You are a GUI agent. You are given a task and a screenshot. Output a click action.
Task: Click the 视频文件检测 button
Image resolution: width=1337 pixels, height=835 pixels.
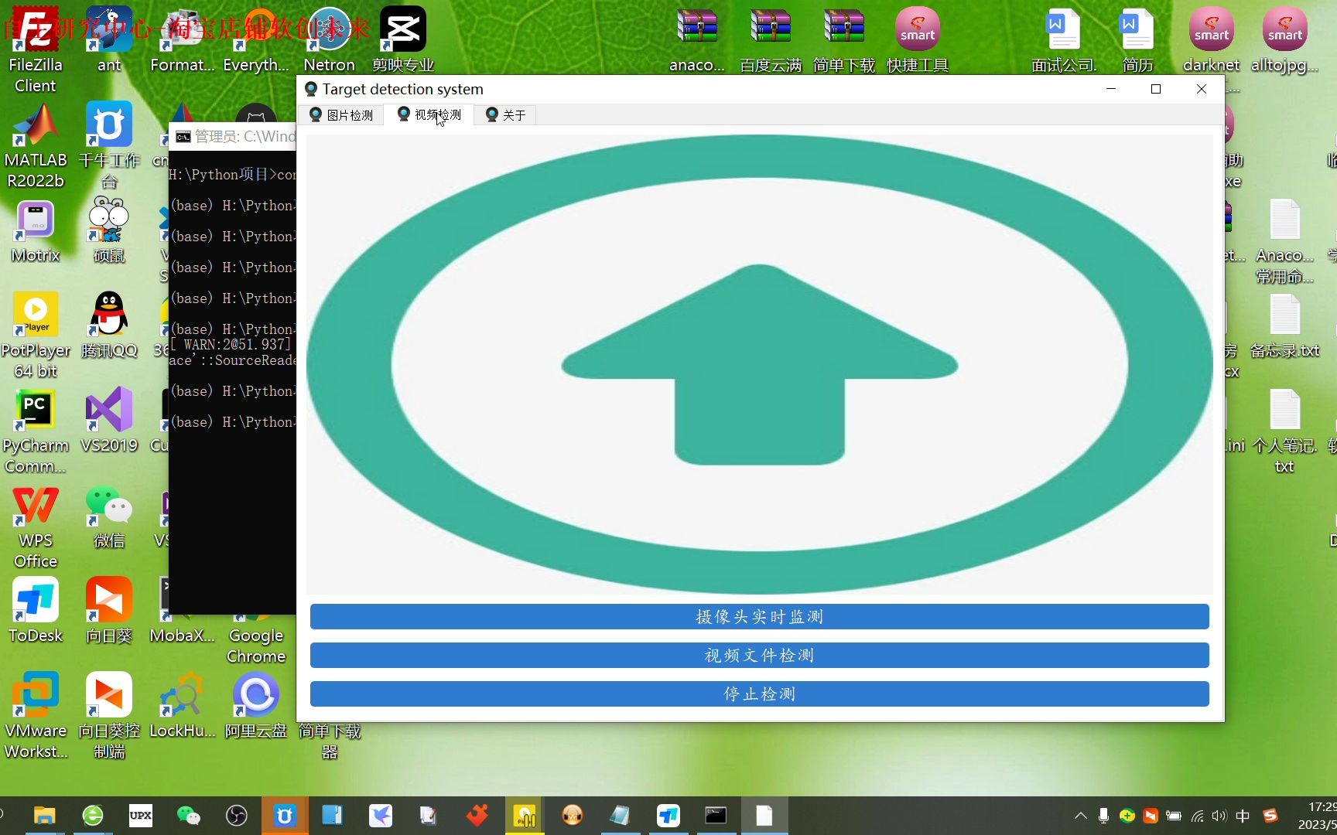click(759, 656)
